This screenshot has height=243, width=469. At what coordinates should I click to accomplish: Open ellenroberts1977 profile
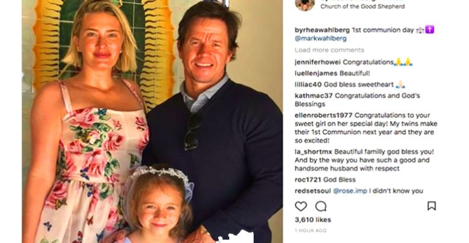click(323, 115)
